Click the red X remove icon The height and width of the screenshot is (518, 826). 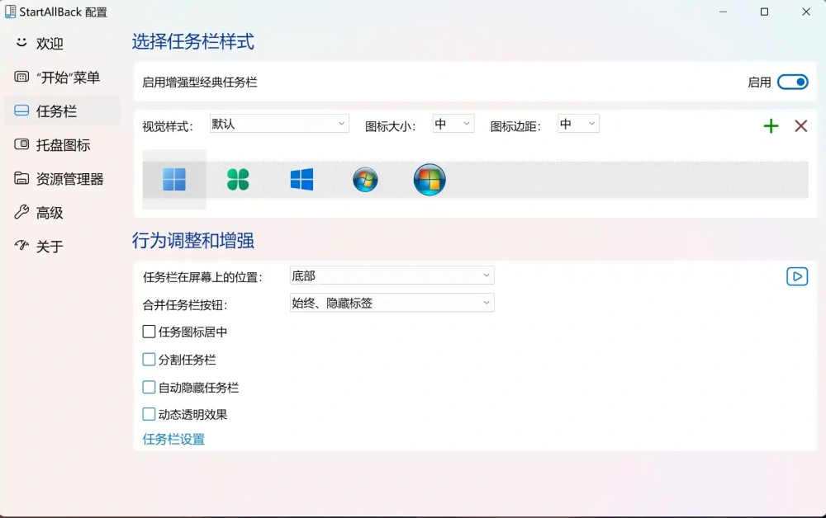[x=800, y=125]
